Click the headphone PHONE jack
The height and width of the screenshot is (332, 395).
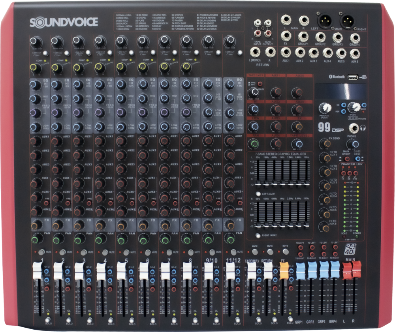354,129
